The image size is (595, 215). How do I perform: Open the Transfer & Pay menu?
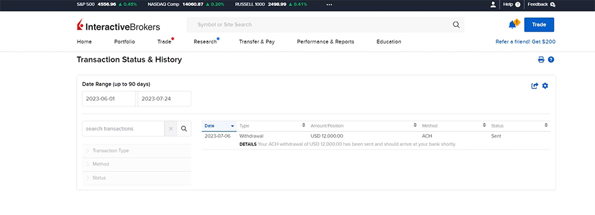coord(257,42)
